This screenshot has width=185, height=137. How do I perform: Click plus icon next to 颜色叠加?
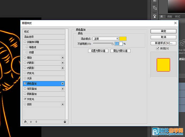(63, 84)
